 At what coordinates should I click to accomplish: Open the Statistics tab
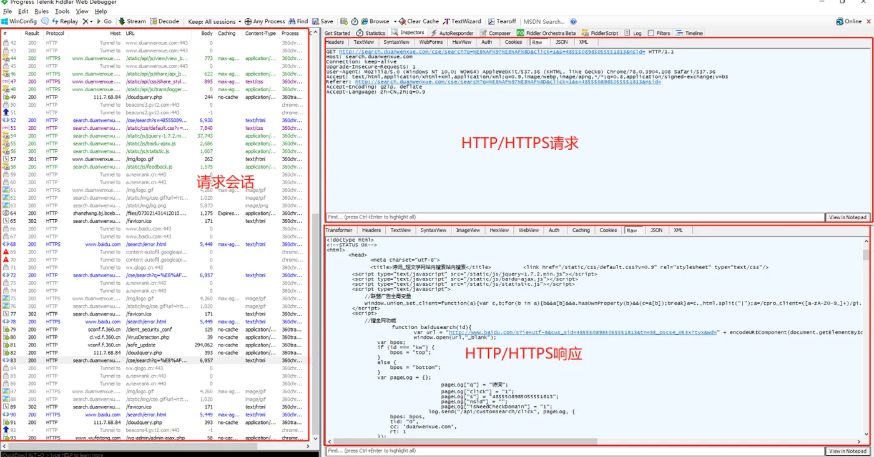[x=371, y=33]
